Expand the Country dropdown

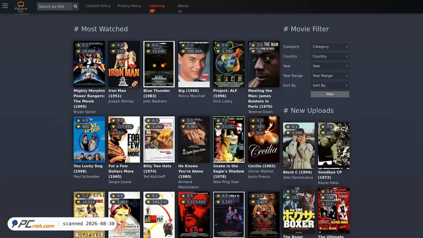point(330,57)
